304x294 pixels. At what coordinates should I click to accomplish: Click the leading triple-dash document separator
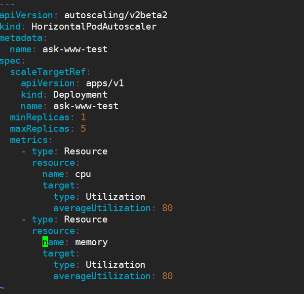pos(8,4)
